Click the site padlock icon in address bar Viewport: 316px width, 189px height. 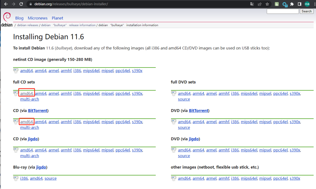click(x=30, y=4)
